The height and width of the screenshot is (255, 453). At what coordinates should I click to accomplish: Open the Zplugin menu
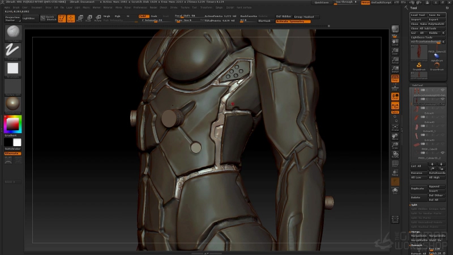219,7
